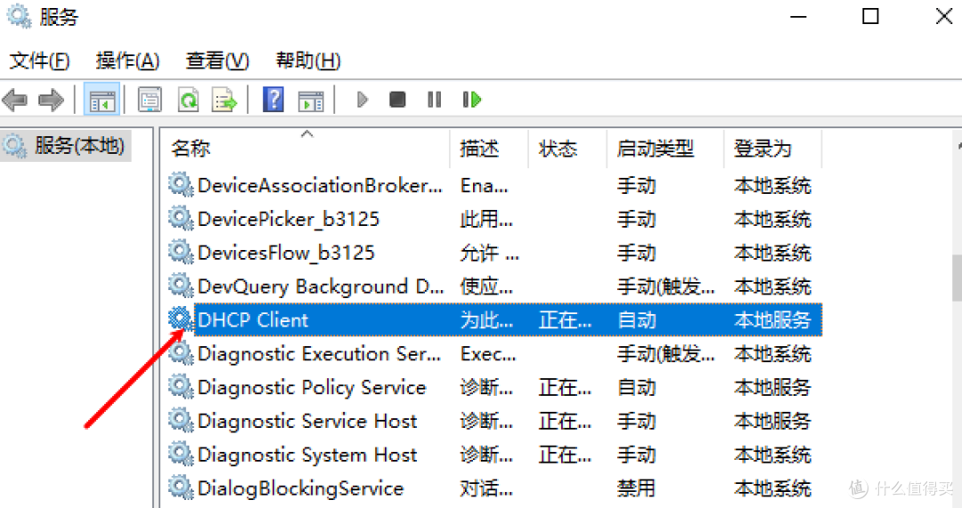Open the Help question mark icon

pyautogui.click(x=273, y=100)
